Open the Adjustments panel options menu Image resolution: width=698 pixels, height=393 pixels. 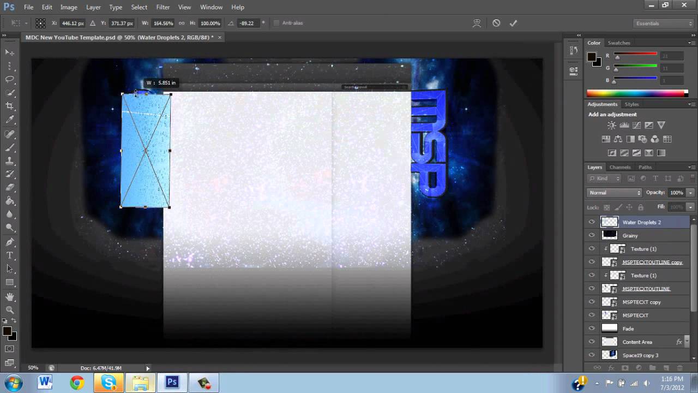pos(691,104)
